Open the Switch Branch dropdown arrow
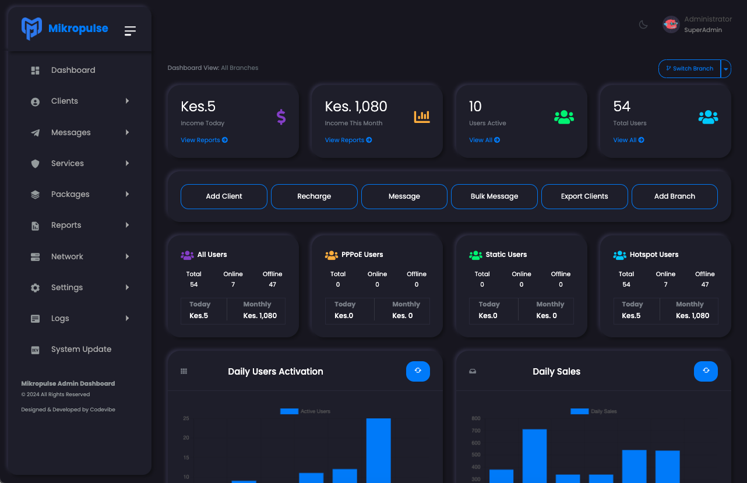The height and width of the screenshot is (483, 747). point(725,69)
